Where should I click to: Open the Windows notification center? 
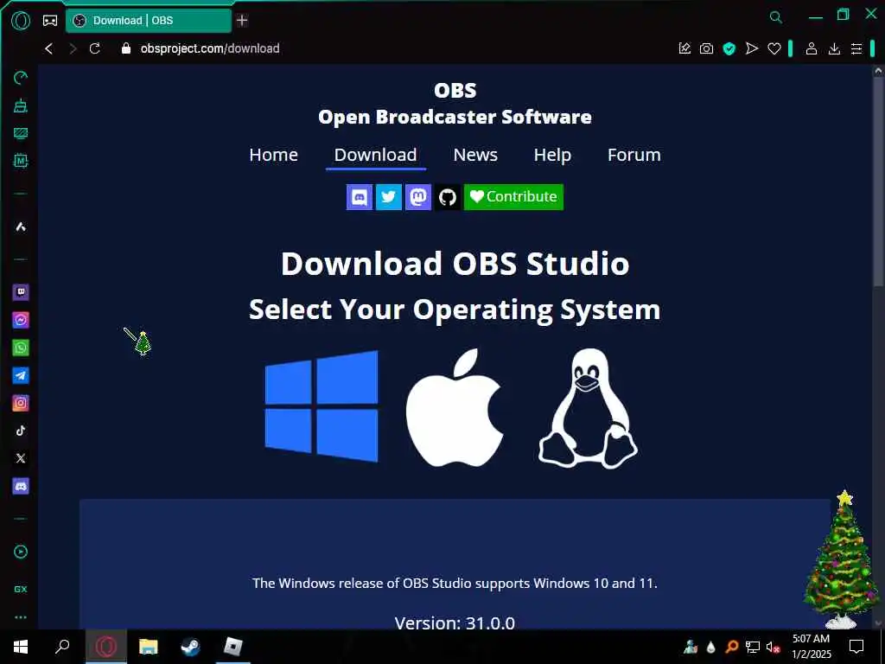coord(856,647)
